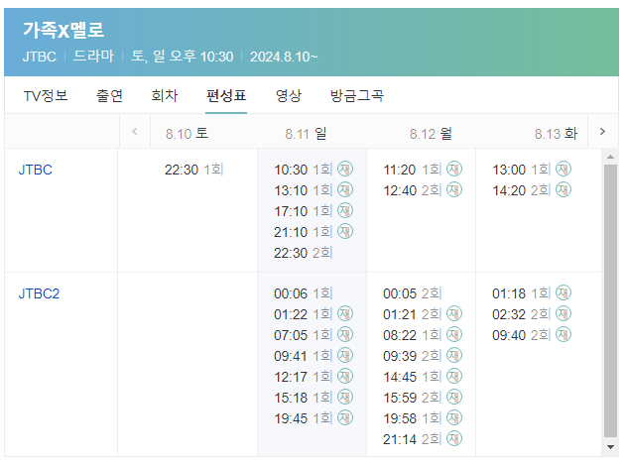
Task: Click the rerun icon beside 11:20 1회
Action: [454, 169]
